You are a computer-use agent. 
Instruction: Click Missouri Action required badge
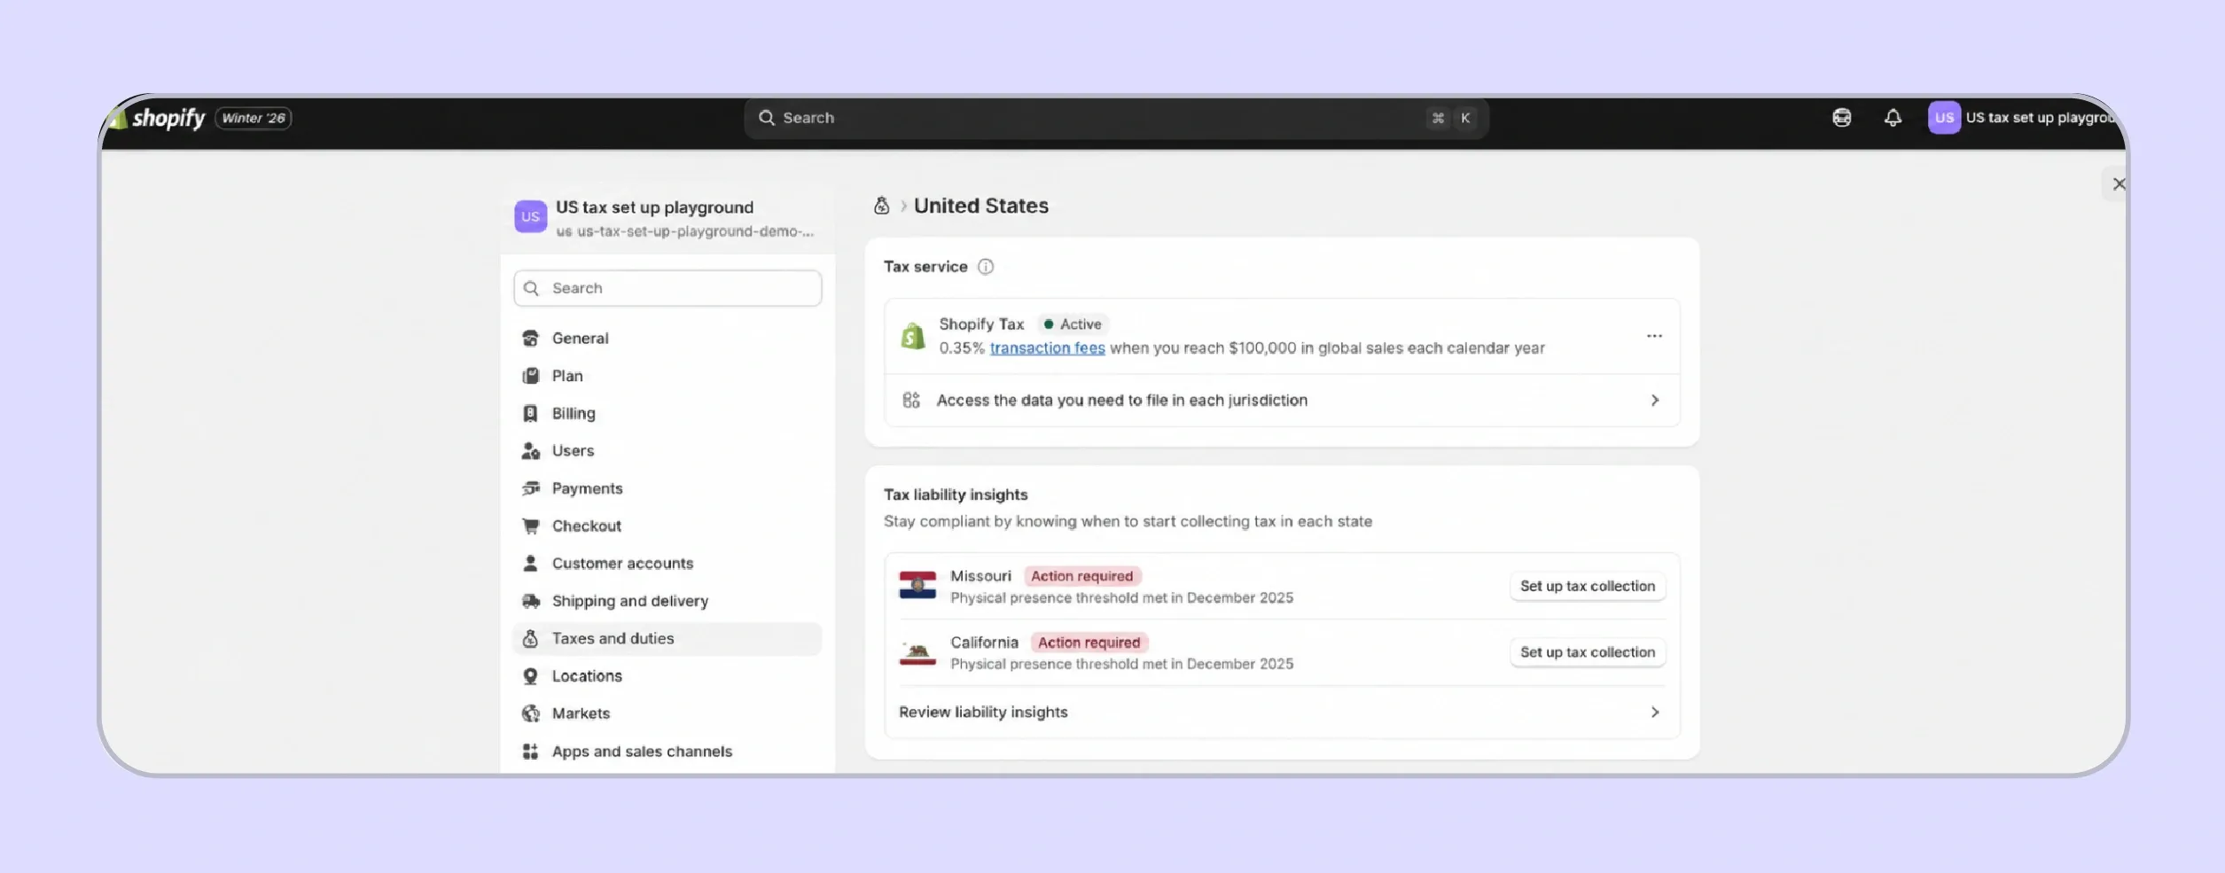click(1081, 576)
